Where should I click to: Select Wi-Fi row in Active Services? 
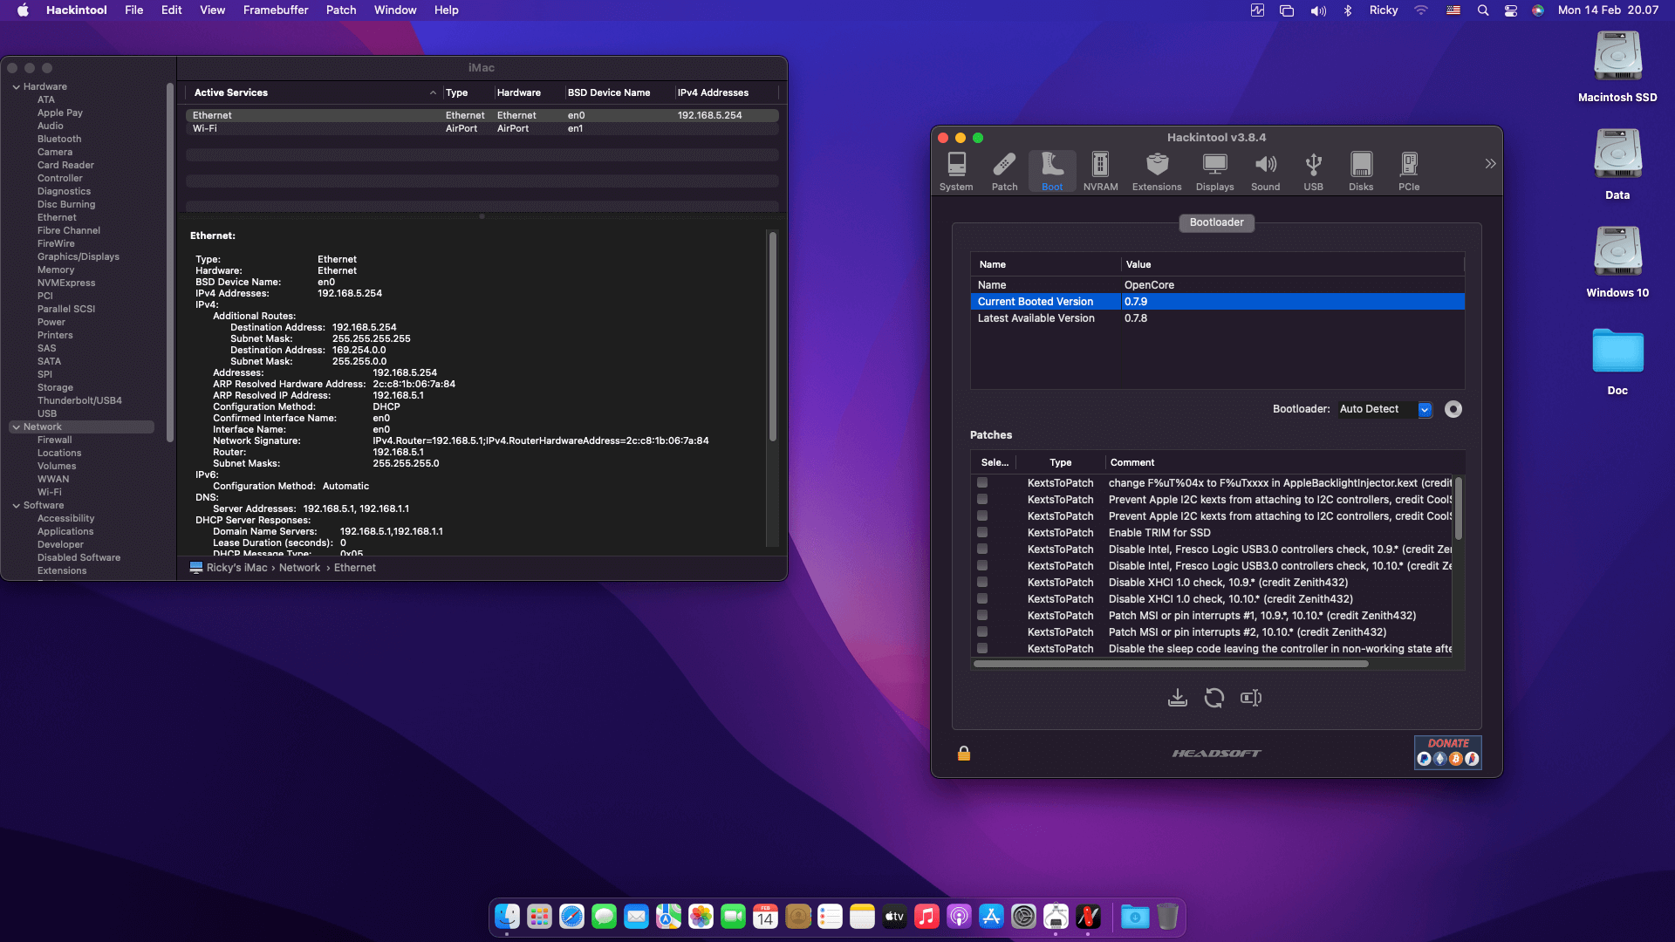click(x=482, y=128)
